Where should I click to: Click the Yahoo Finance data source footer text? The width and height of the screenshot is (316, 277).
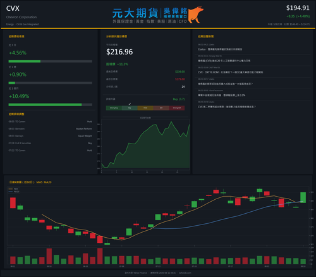pyautogui.click(x=136, y=273)
